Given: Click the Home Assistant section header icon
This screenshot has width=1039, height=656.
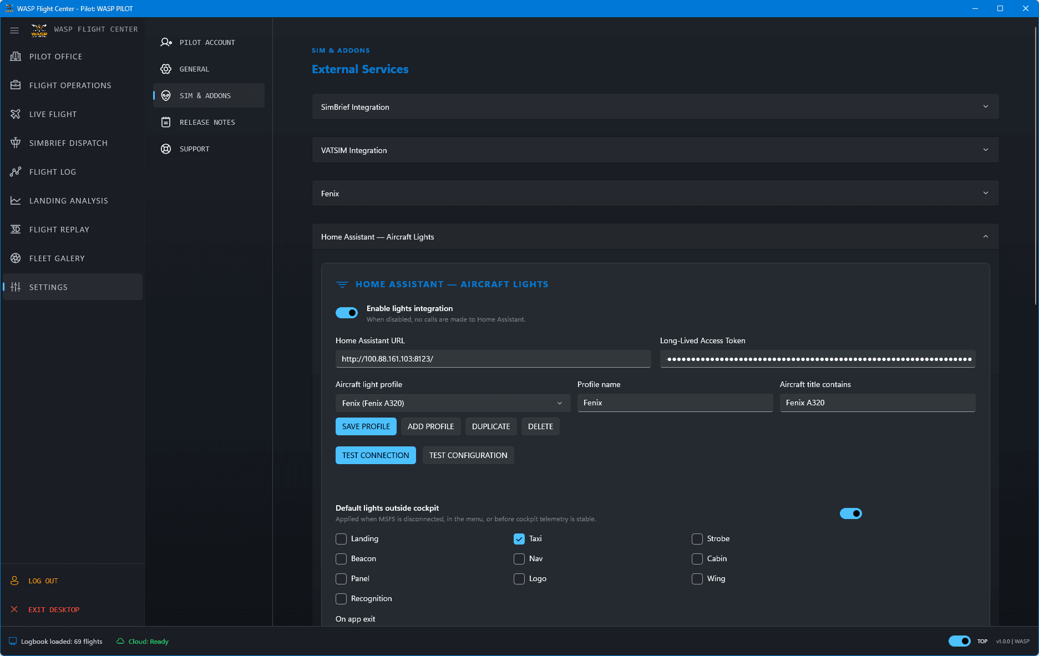Looking at the screenshot, I should pyautogui.click(x=342, y=284).
